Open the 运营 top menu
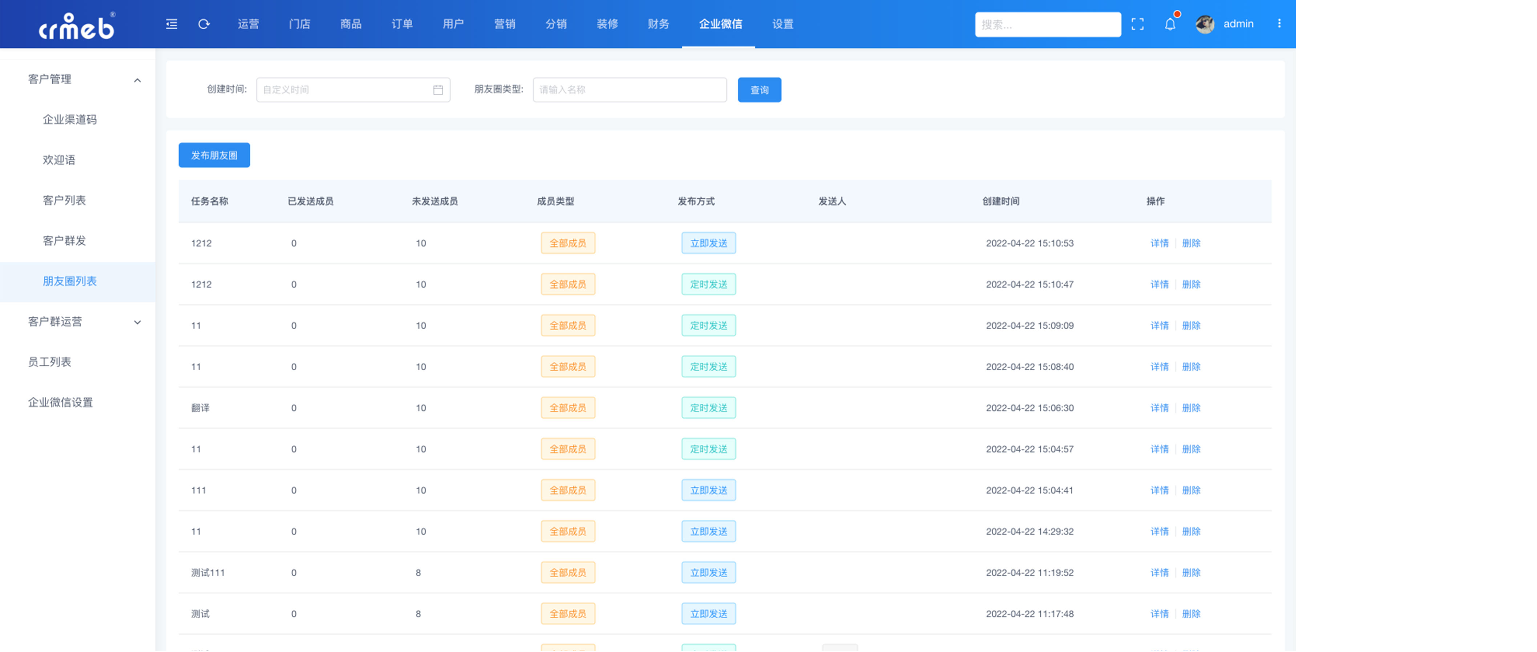The image size is (1537, 652). coord(248,24)
